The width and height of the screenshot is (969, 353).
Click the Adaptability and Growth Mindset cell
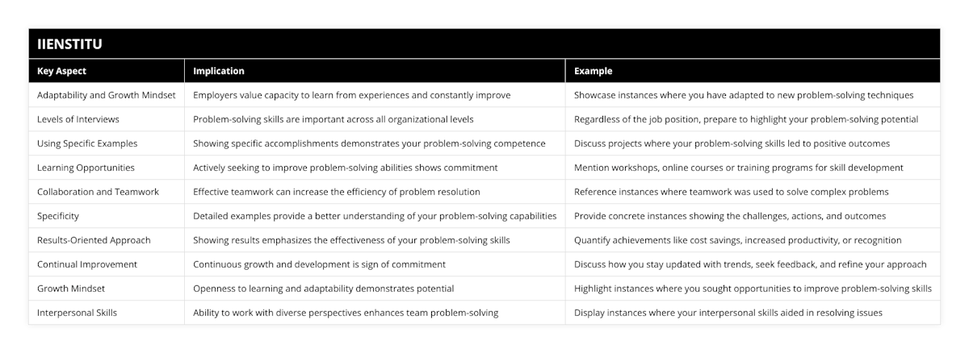click(x=107, y=95)
